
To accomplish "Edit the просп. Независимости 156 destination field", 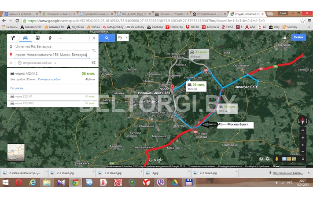I will point(52,55).
